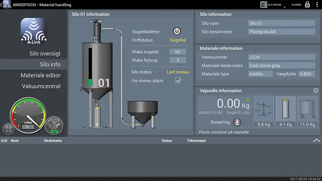Click the padlock icon in top bar

coord(307,4)
